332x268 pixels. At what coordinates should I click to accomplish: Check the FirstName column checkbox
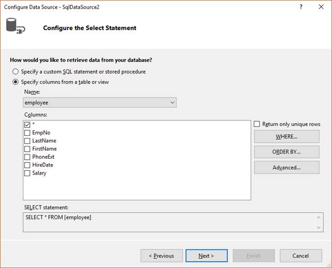click(x=27, y=149)
